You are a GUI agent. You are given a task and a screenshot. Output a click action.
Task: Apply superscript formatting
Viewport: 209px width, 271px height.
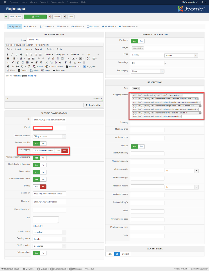tap(13, 62)
